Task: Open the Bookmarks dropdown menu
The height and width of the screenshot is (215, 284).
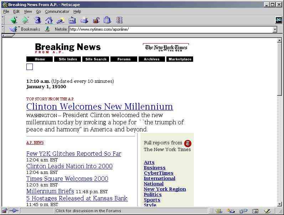Action: [25, 29]
